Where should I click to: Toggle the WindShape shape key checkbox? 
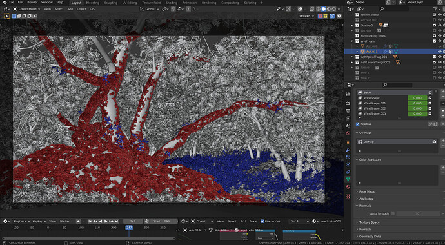pos(430,98)
